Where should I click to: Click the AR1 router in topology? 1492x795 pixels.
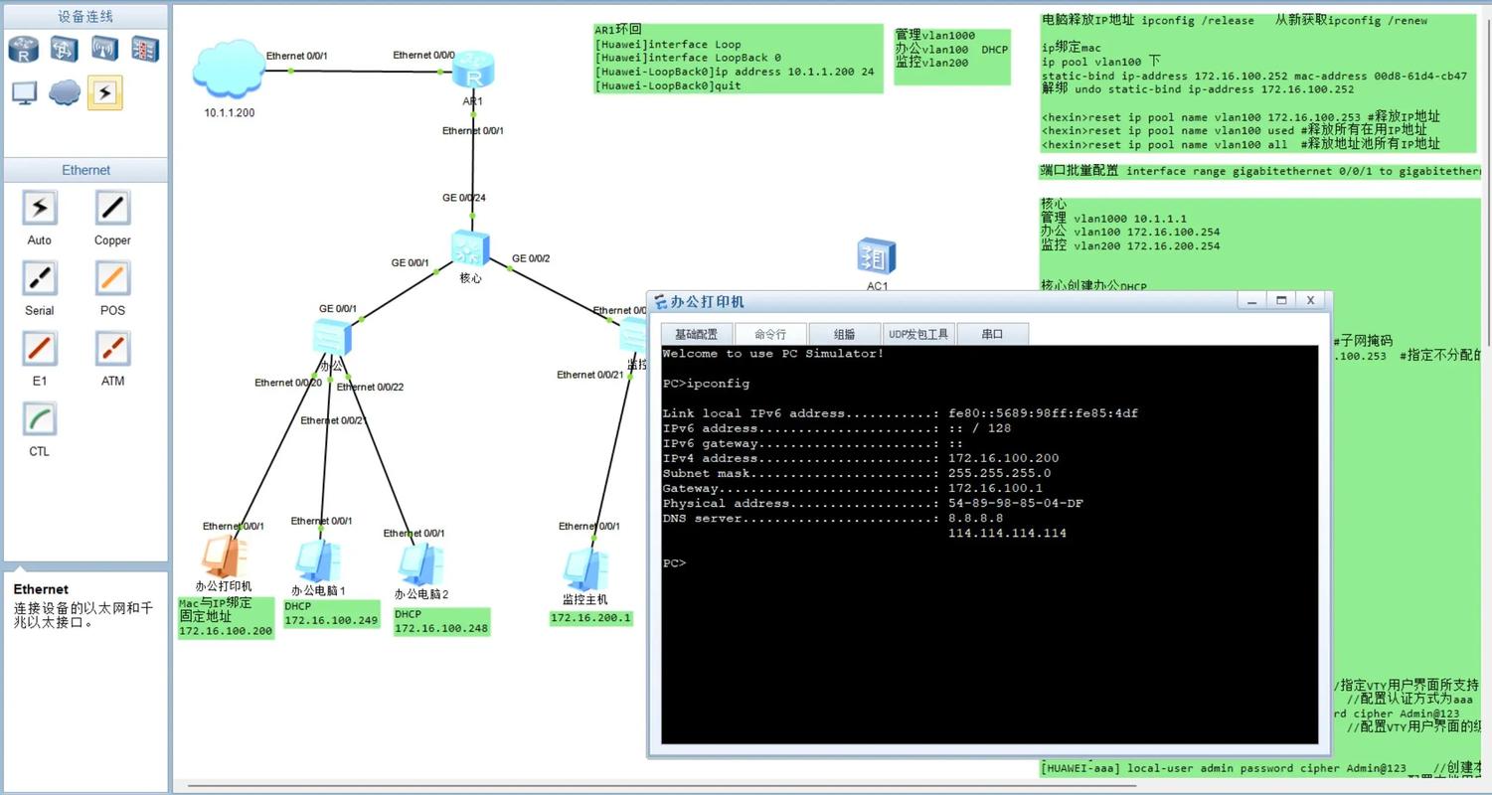point(473,73)
